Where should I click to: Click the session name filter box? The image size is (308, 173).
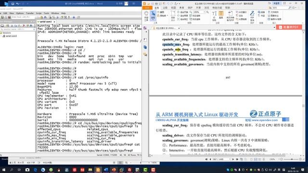(x=17, y=29)
